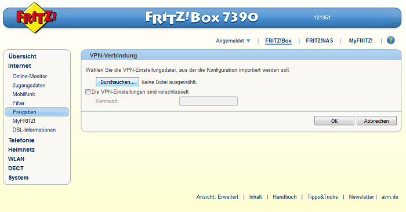
Task: Click the Kennwort field label
Action: (x=106, y=101)
